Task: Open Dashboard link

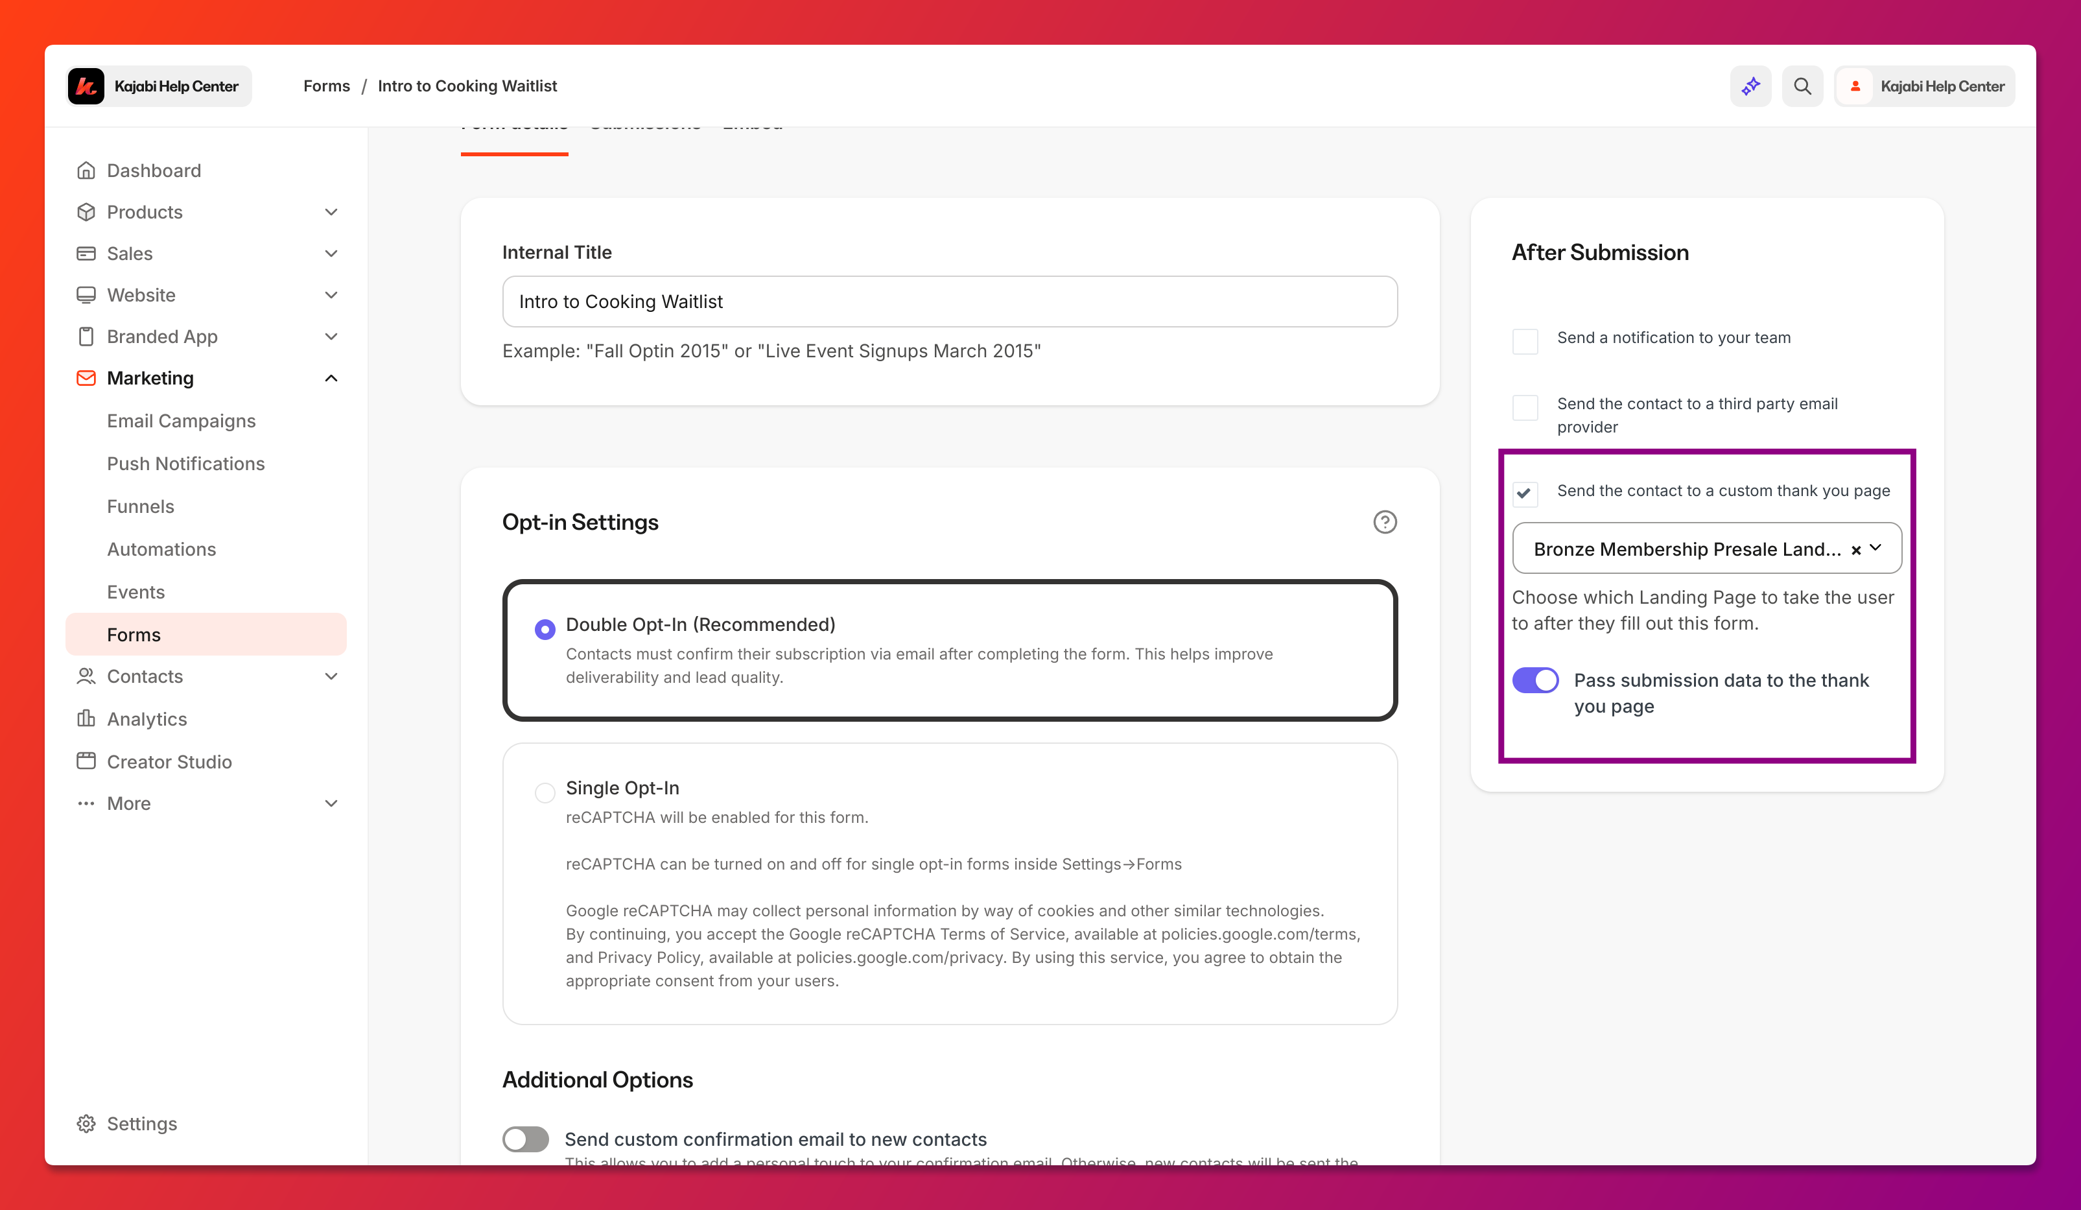Action: [x=154, y=170]
